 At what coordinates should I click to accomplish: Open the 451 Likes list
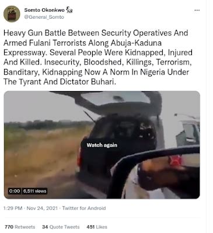97,227
